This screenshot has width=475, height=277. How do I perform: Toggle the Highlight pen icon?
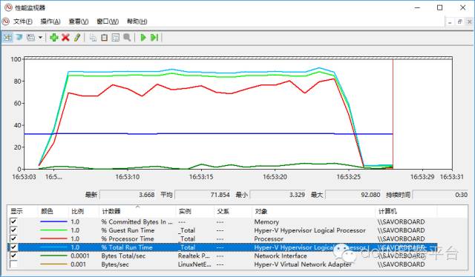(77, 38)
